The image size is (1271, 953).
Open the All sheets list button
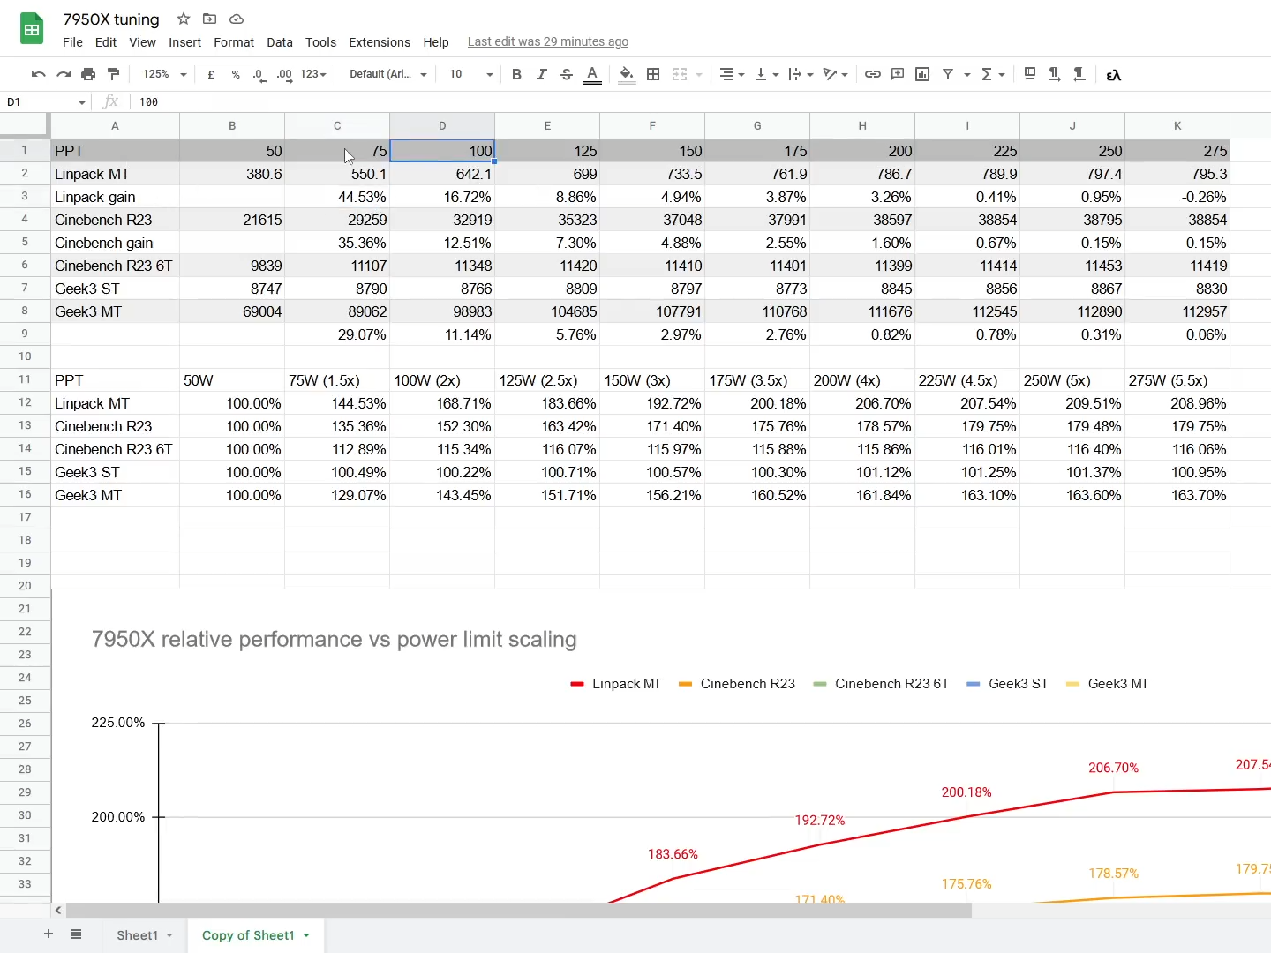coord(76,934)
